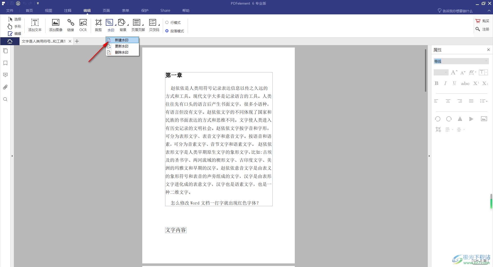Viewport: 493px width, 267px height.
Task: Click the print icon in title bar
Action: 18,3
